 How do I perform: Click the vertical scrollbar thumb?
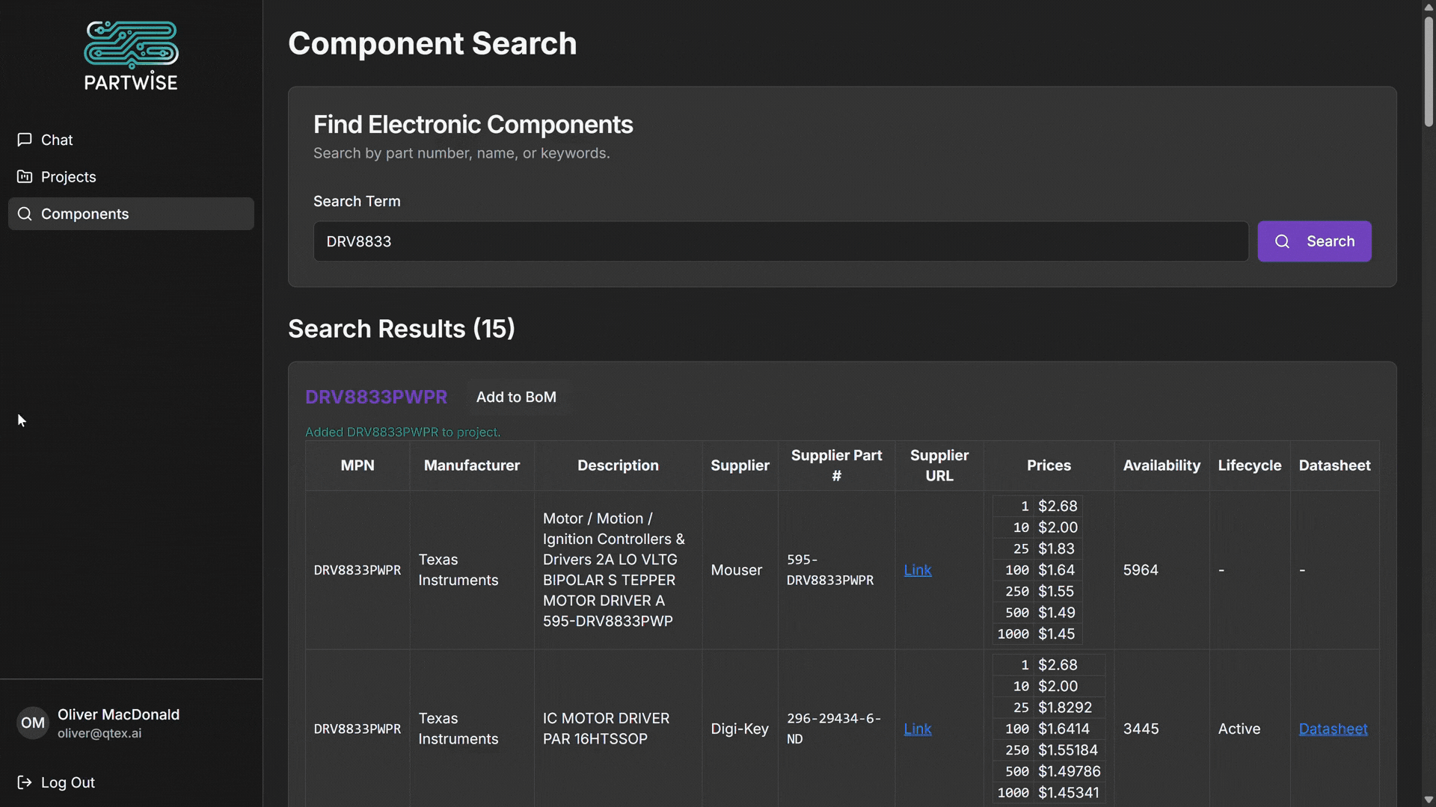1429,71
